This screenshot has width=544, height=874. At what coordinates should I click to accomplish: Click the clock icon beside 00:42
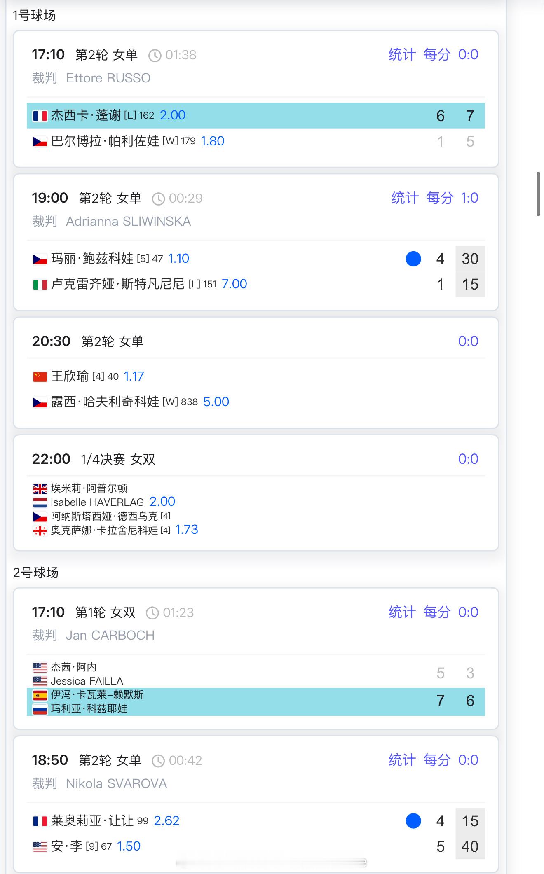(158, 761)
